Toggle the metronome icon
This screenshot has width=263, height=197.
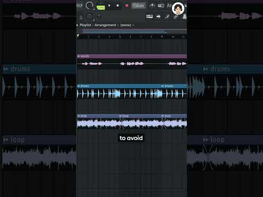[x=152, y=5]
